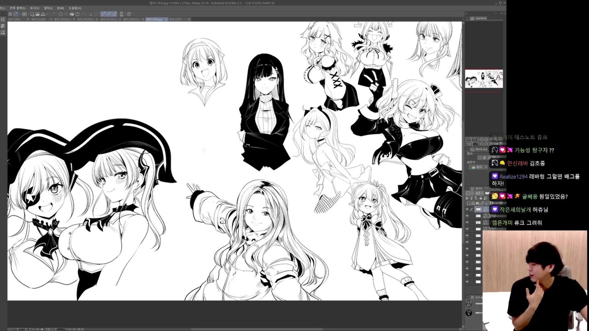
Task: Switch to the last canvas tab (rightmost)
Action: click(179, 19)
